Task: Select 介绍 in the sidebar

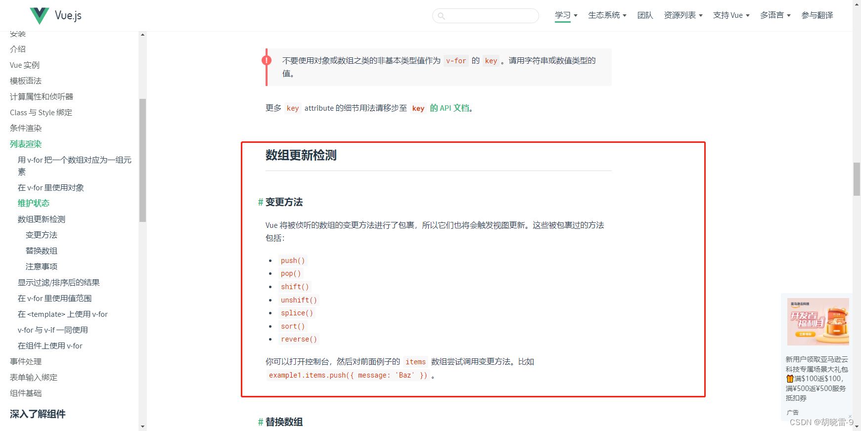Action: (x=18, y=49)
